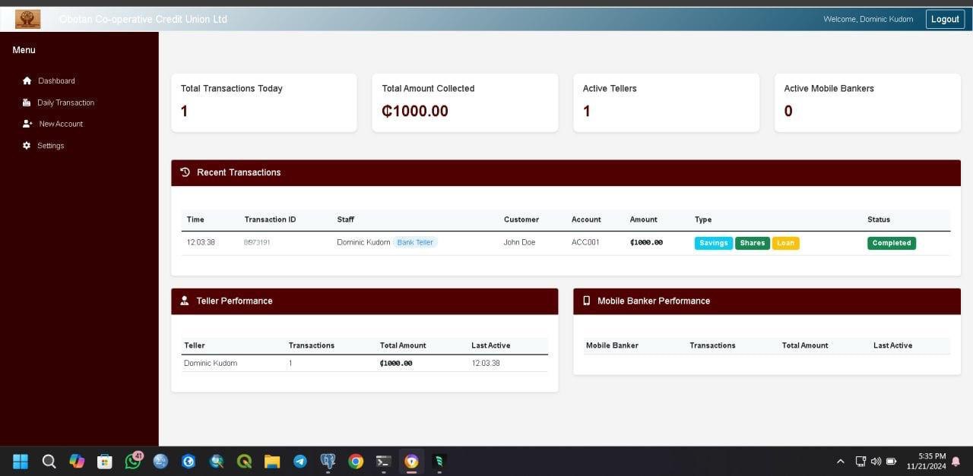Click Mobile Banker column header

(612, 345)
